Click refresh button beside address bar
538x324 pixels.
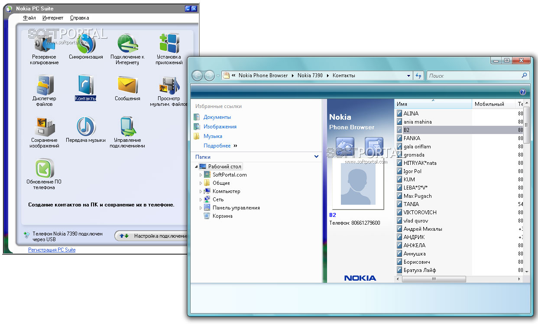[418, 75]
